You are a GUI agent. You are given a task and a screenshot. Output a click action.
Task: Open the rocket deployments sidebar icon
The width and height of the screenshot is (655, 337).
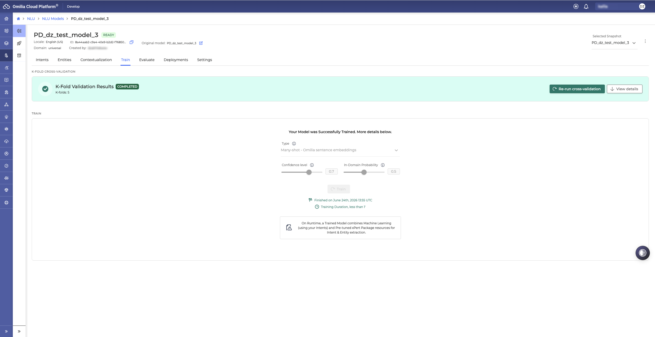tap(19, 43)
